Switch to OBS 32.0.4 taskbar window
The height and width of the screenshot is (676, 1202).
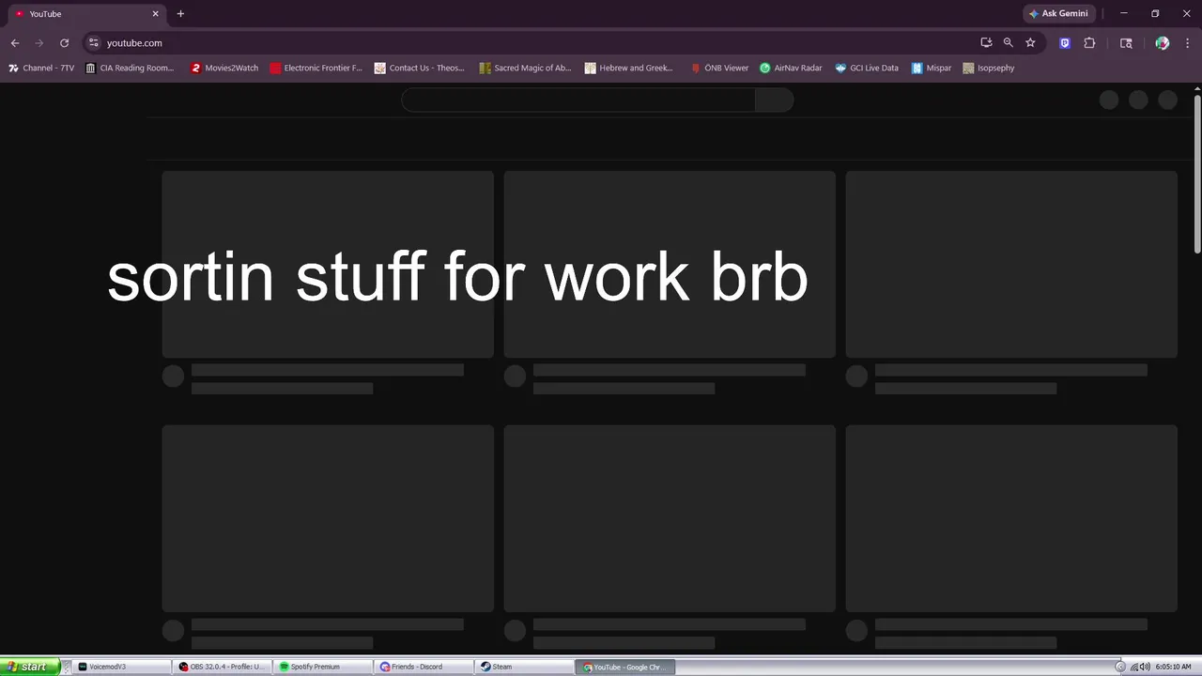click(x=223, y=667)
